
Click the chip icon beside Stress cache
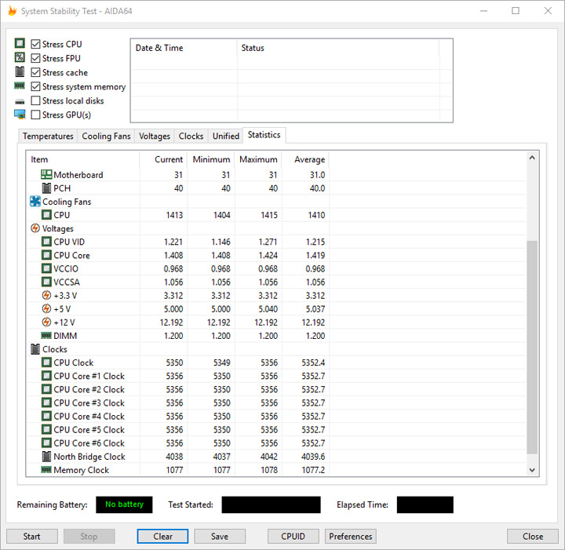tap(20, 71)
